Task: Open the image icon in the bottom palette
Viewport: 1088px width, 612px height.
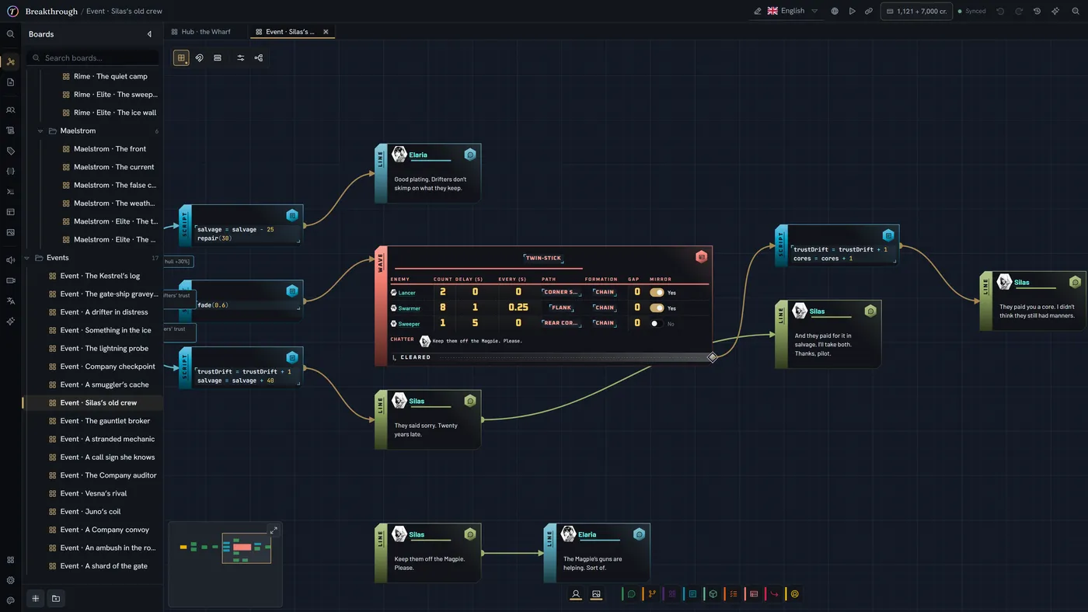Action: coord(596,594)
